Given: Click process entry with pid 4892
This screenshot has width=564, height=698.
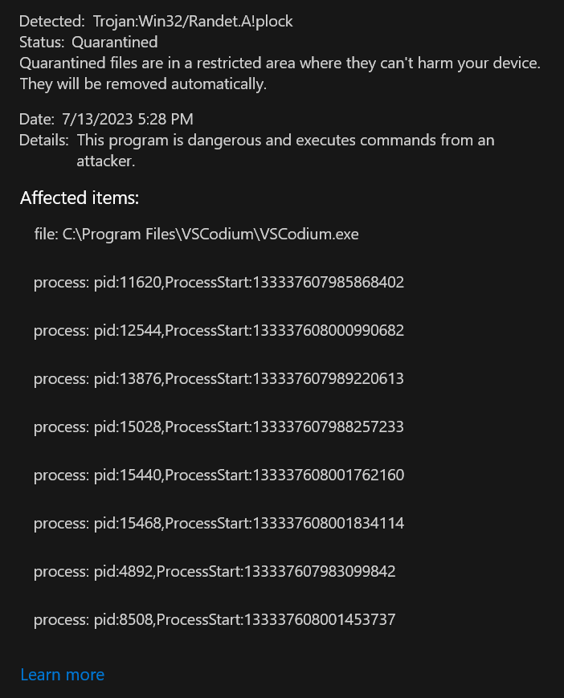Looking at the screenshot, I should point(215,571).
